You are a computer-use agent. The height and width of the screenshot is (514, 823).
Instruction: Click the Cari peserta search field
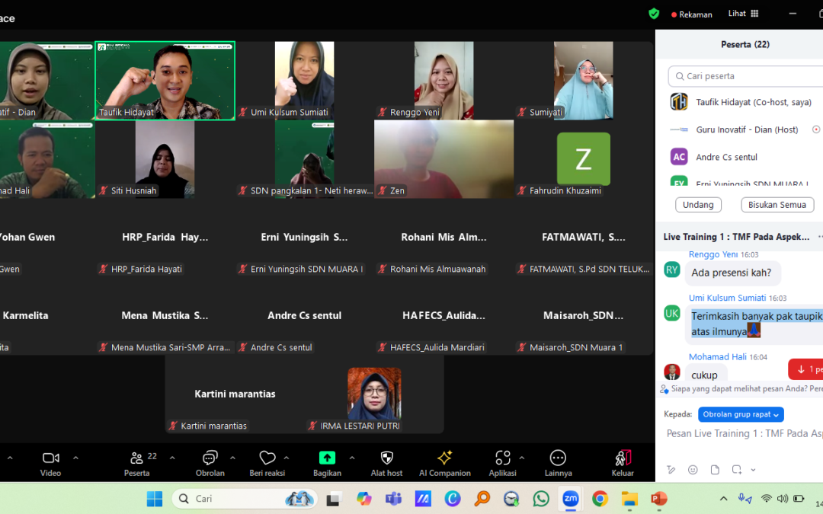pos(746,76)
